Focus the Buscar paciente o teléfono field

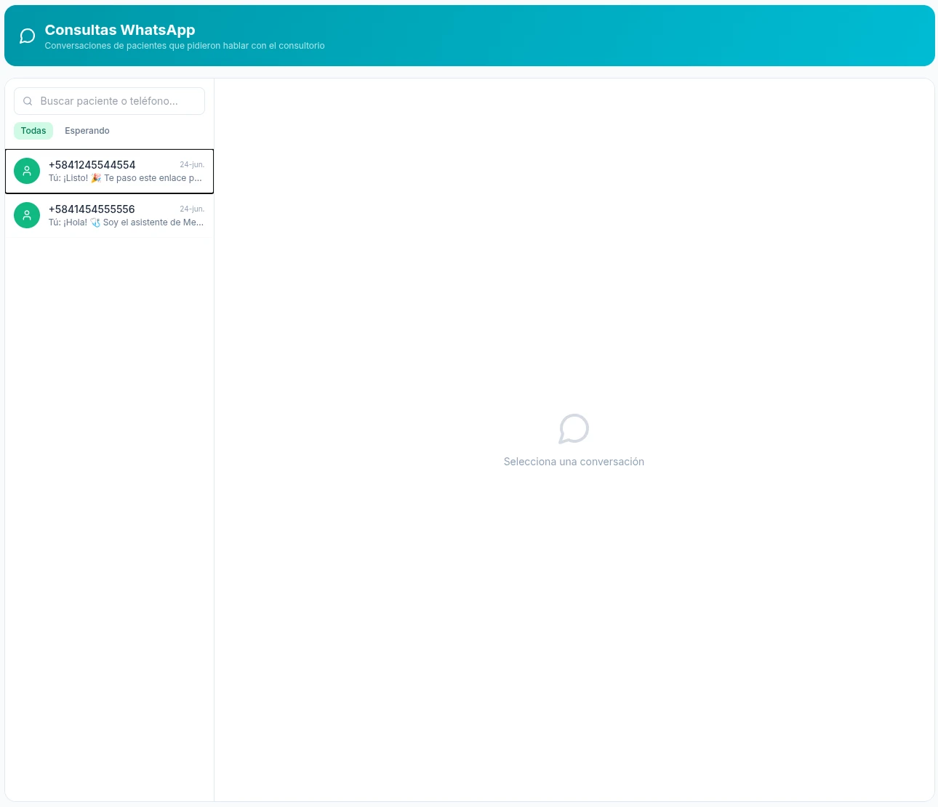(109, 101)
